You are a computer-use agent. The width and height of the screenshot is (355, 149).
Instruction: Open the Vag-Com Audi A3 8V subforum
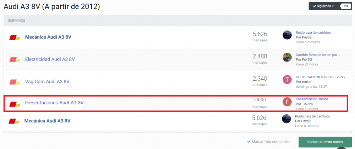[47, 81]
